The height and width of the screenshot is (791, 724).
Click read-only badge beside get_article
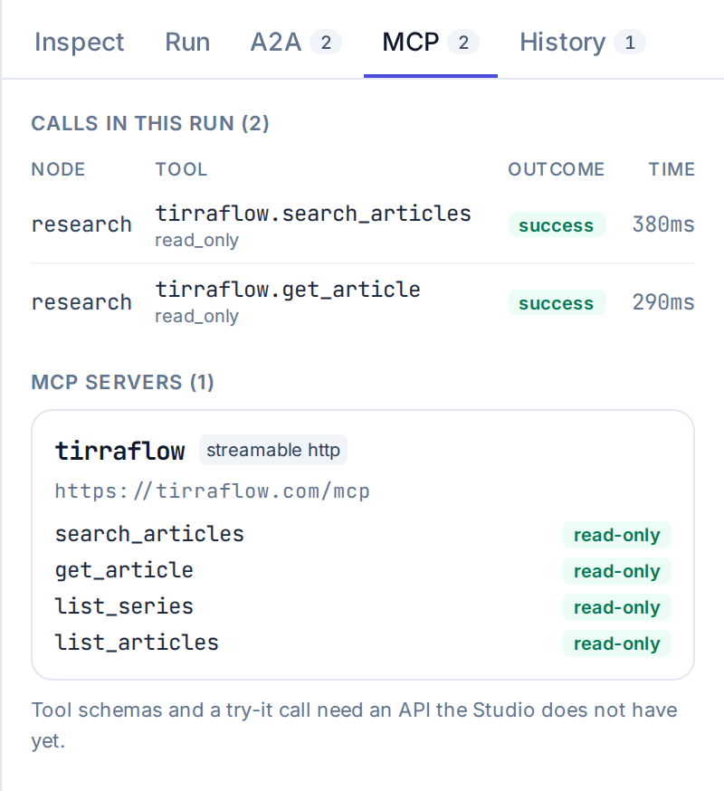pos(617,572)
